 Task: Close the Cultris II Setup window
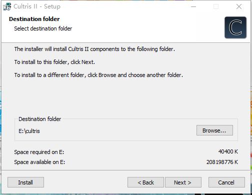click(x=239, y=6)
